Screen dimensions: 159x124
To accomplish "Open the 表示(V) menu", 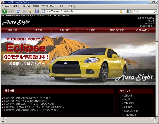I will (26, 6).
